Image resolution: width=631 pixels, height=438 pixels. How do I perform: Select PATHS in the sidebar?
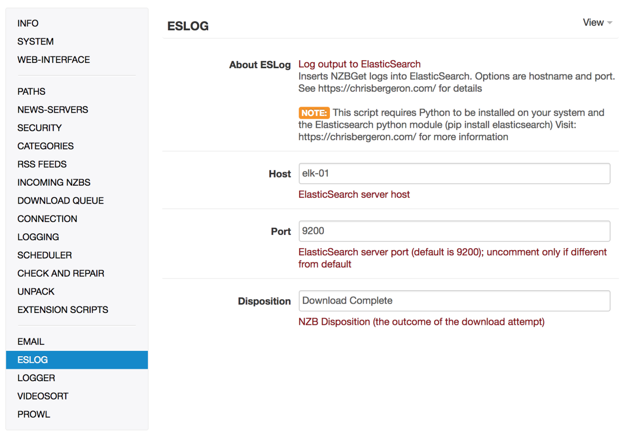pos(31,91)
